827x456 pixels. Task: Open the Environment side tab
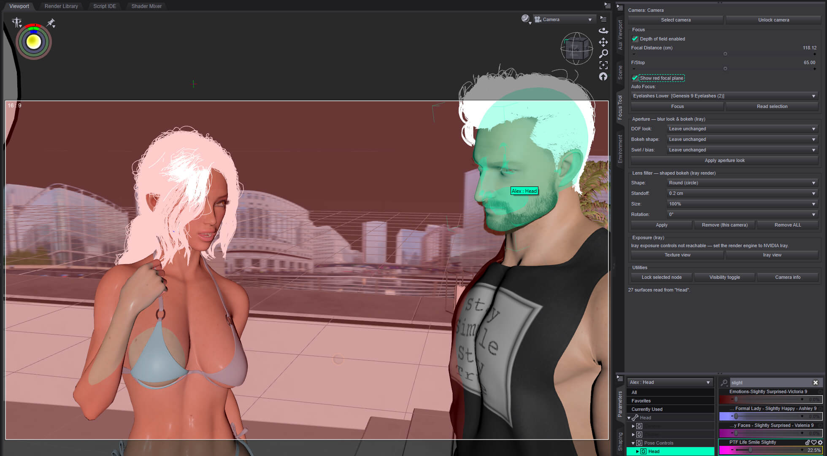click(x=620, y=149)
